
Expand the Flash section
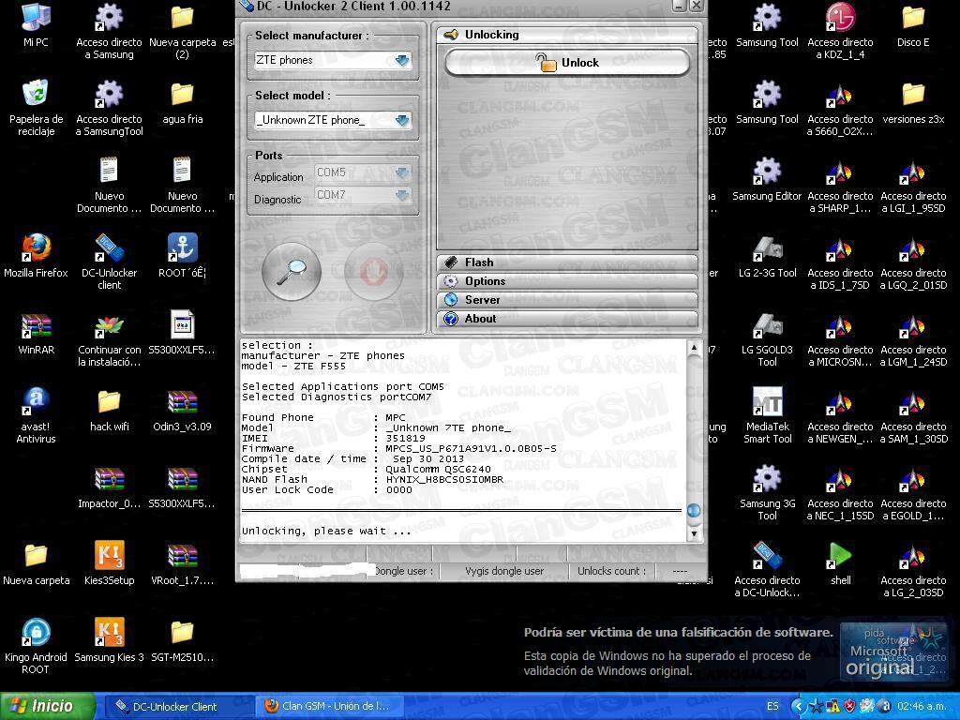(567, 262)
